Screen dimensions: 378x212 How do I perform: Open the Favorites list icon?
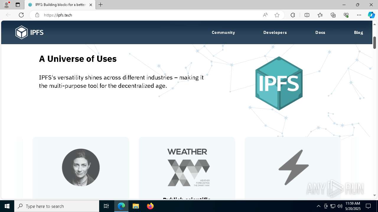point(320,15)
